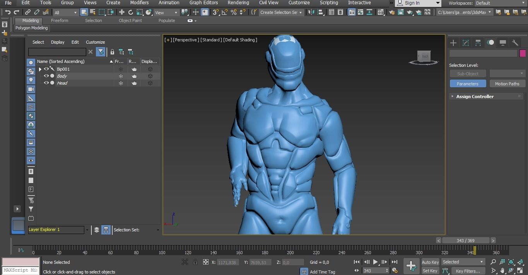Click the Undo arrow icon
Image resolution: width=528 pixels, height=275 pixels.
[x=8, y=12]
